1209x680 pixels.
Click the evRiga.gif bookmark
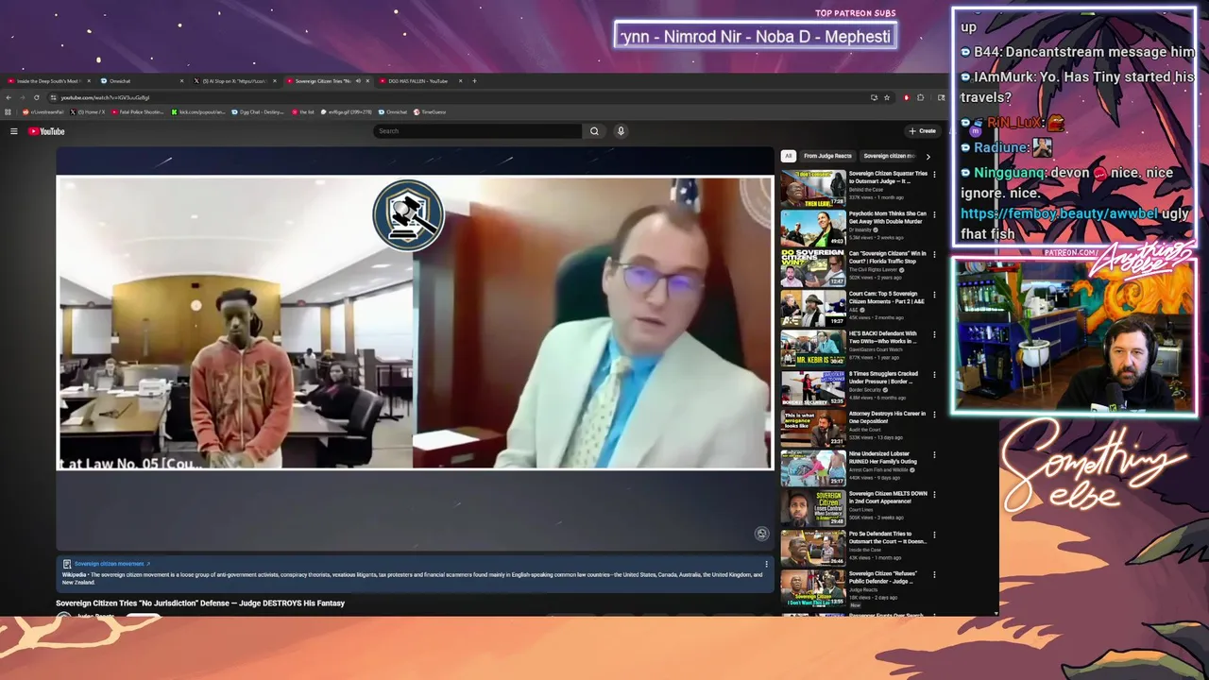[345, 111]
